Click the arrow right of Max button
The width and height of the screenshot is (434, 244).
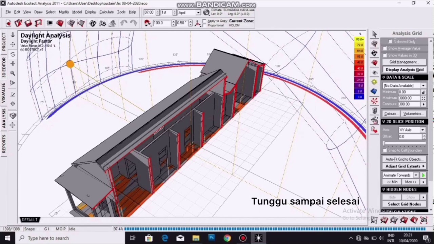423,182
